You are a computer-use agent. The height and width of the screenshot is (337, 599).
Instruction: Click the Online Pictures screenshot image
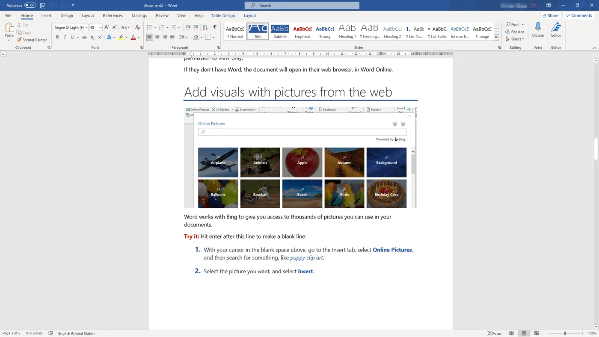(300, 157)
